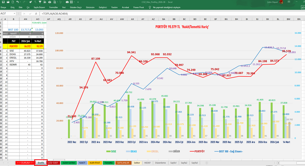Create new workbook with the blank page icon

(x=13, y=2)
